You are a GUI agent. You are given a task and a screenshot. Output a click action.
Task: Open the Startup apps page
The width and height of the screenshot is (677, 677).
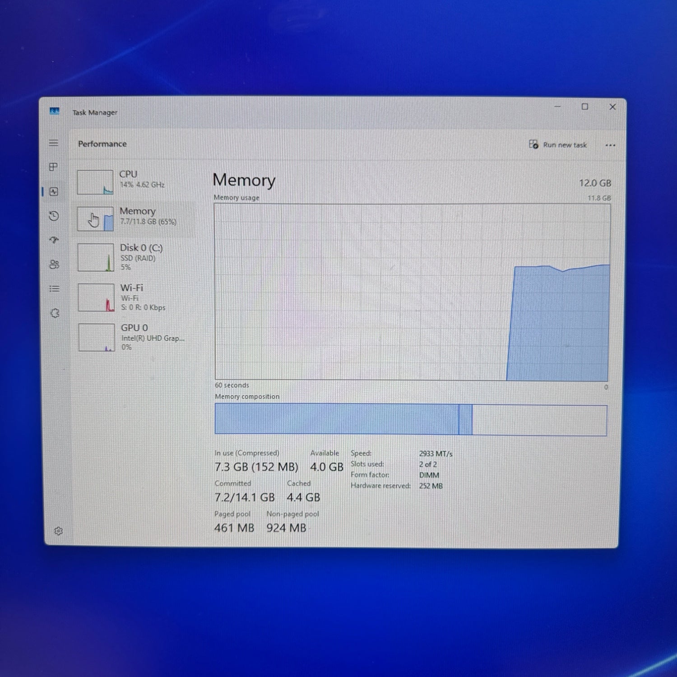click(x=54, y=240)
